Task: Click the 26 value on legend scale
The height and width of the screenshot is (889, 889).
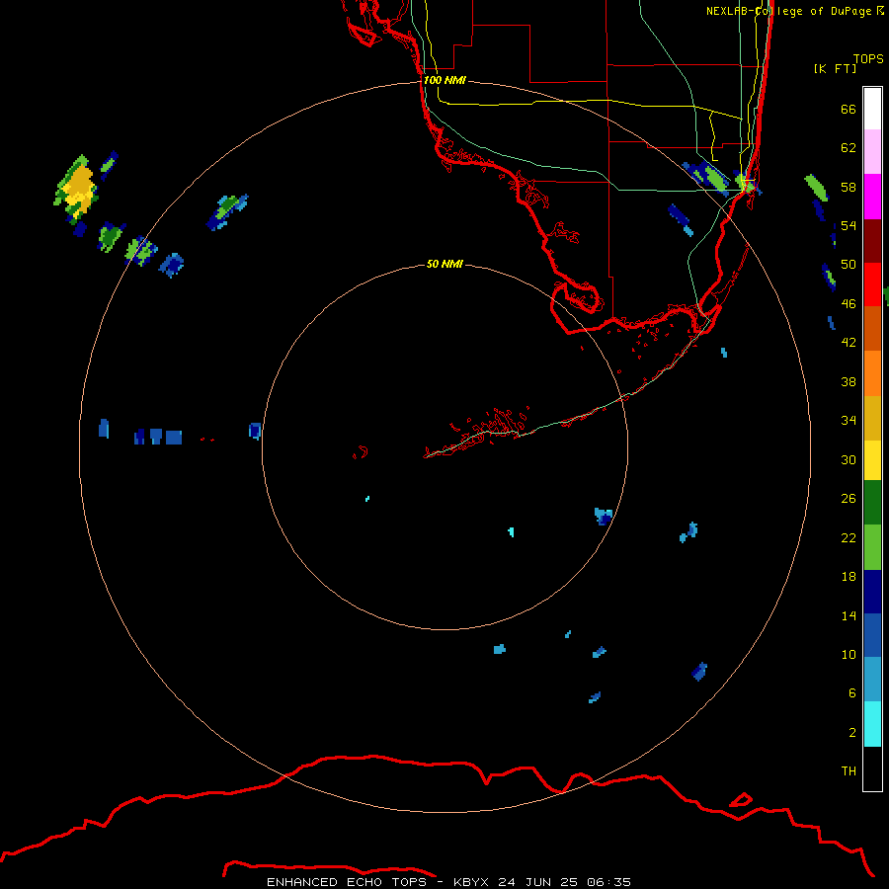Action: (x=849, y=499)
